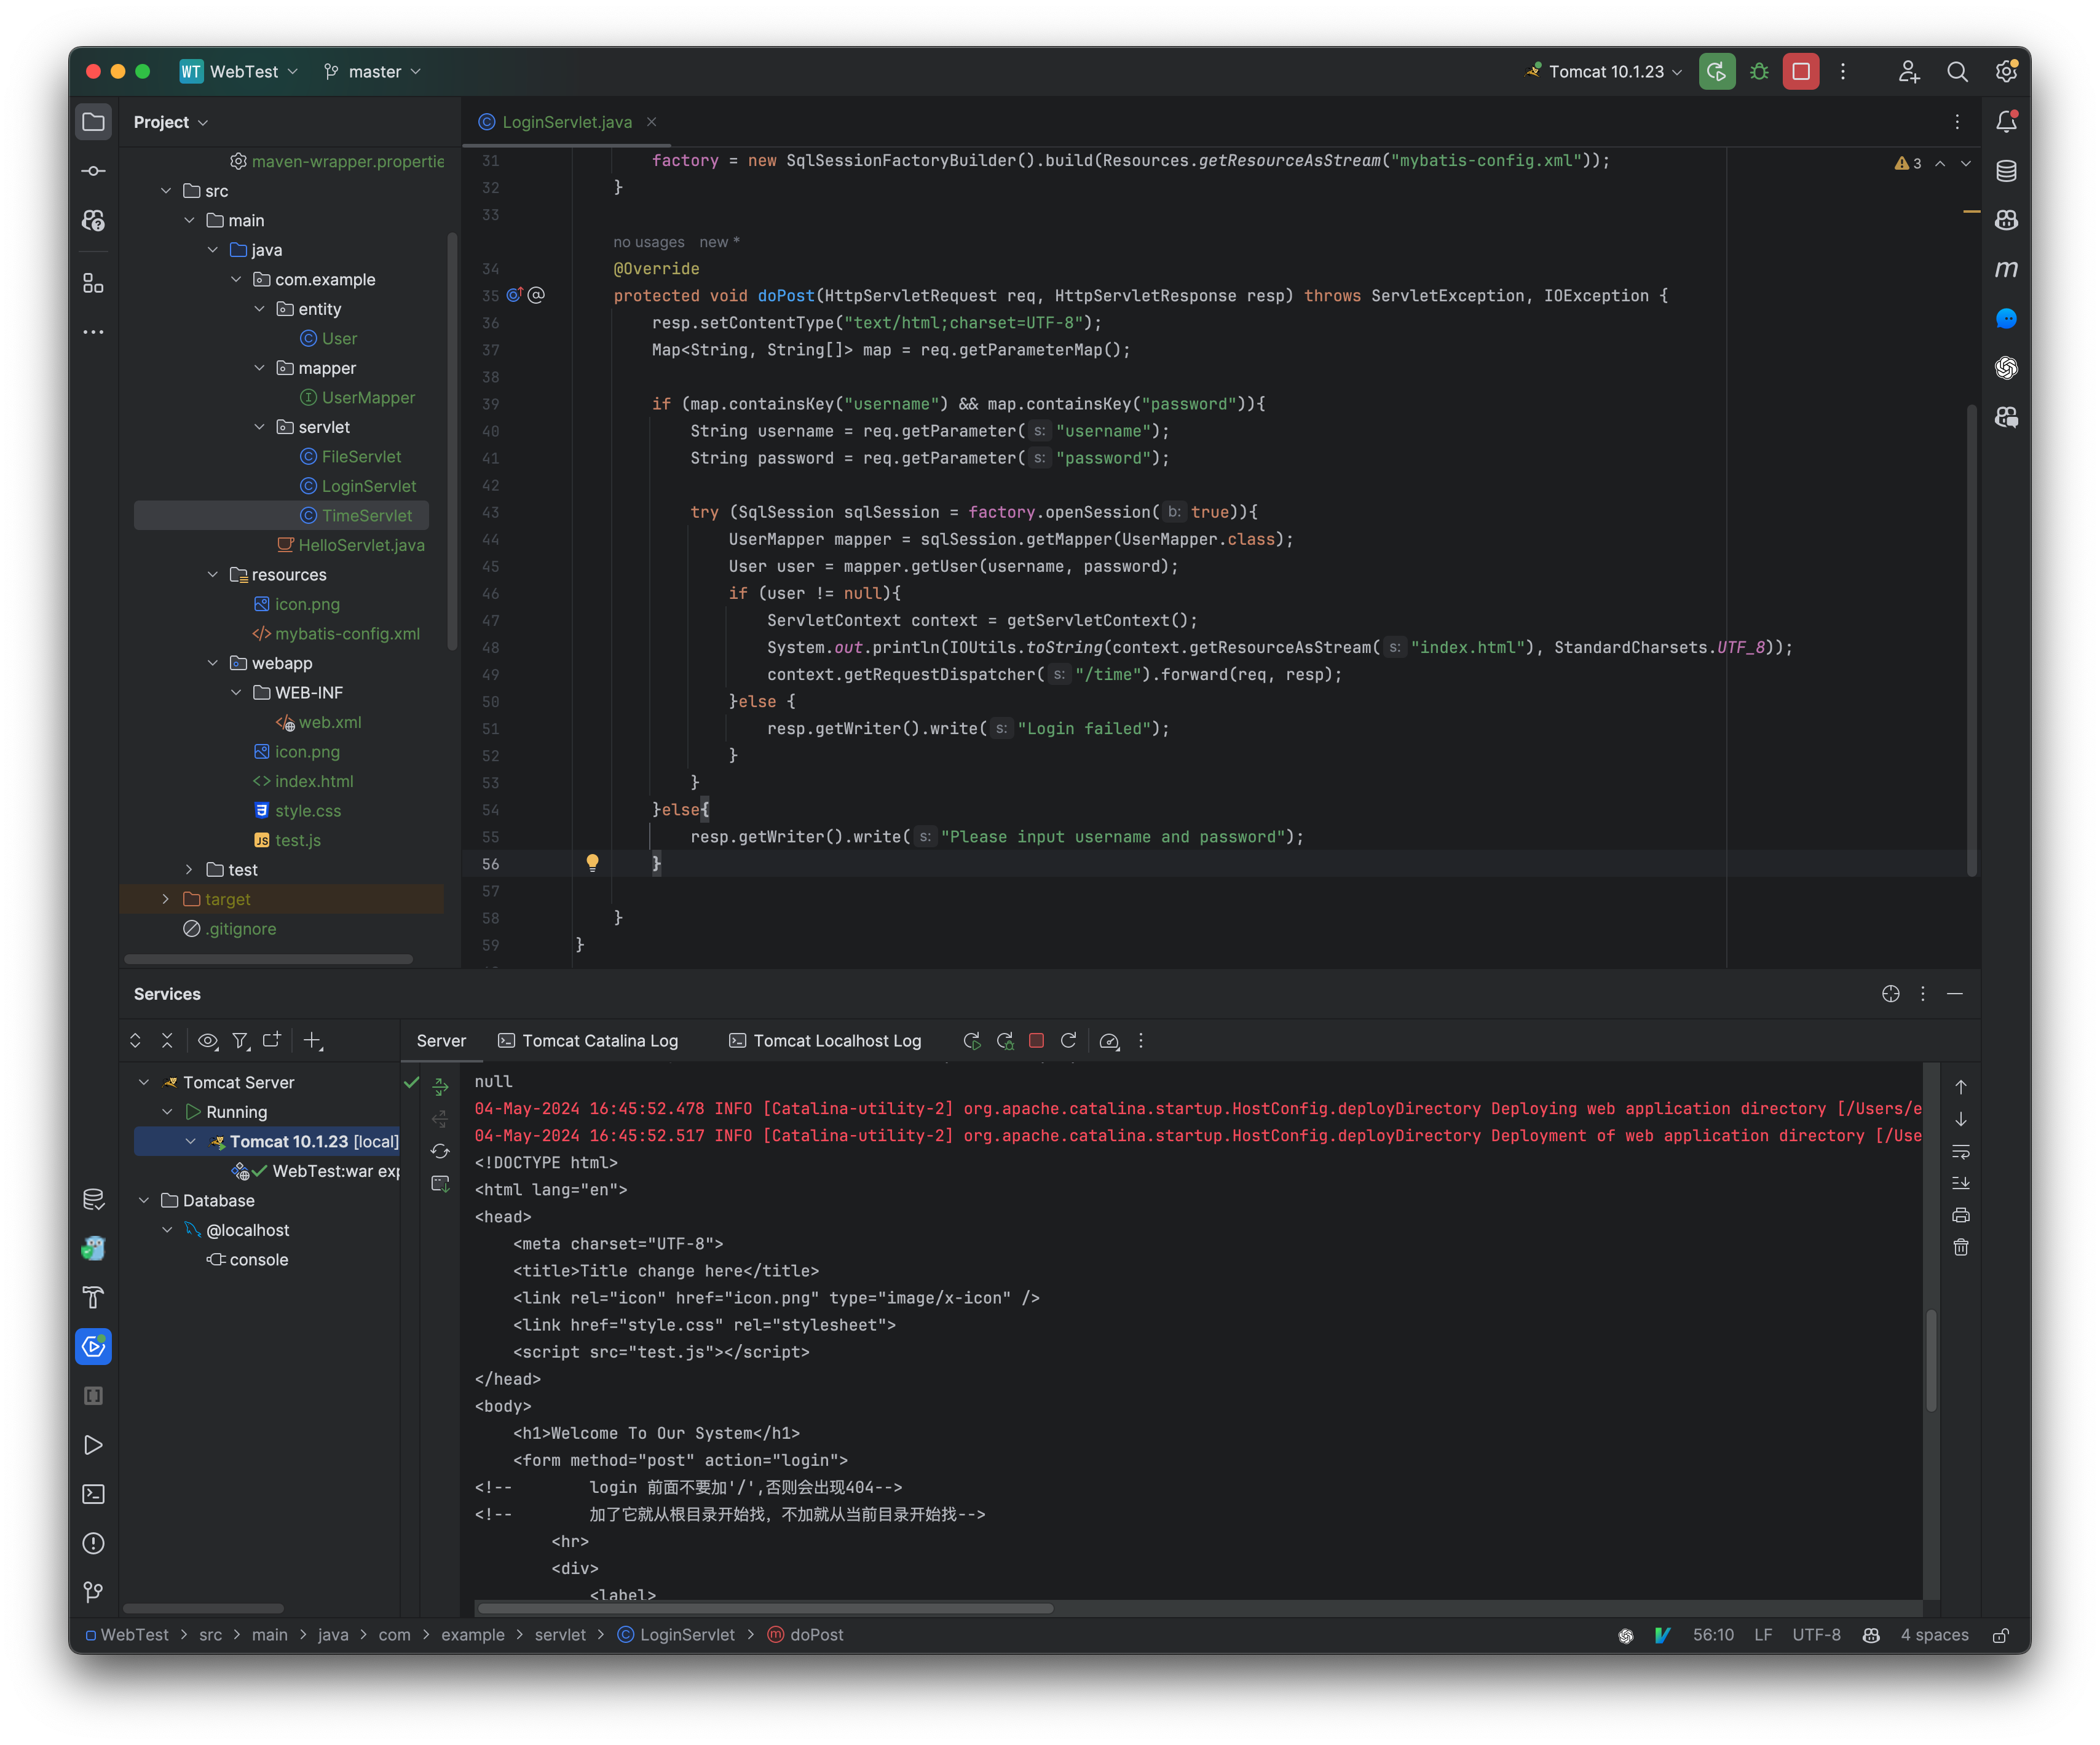
Task: Open the Search Everywhere magnifier icon
Action: click(x=1957, y=71)
